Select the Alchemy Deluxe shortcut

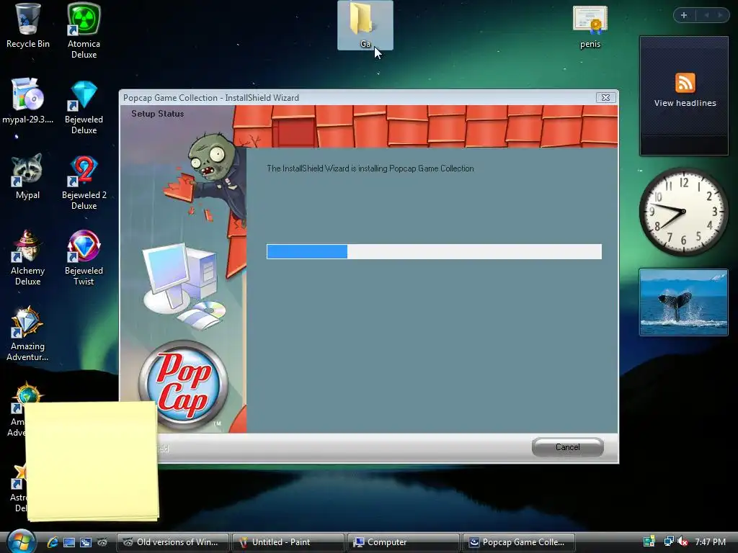pos(27,258)
